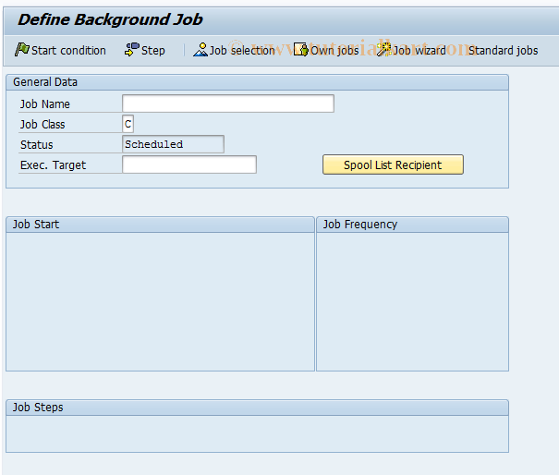Click the Own jobs icon

[301, 50]
